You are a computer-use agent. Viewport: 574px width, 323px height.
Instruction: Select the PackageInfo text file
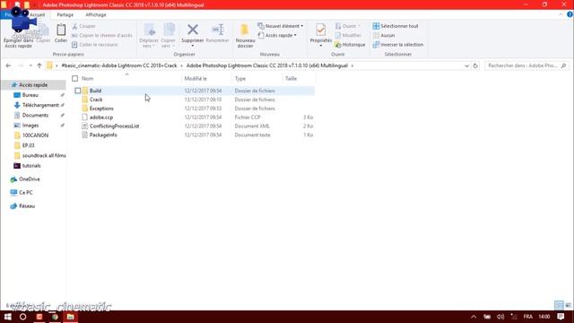point(103,135)
